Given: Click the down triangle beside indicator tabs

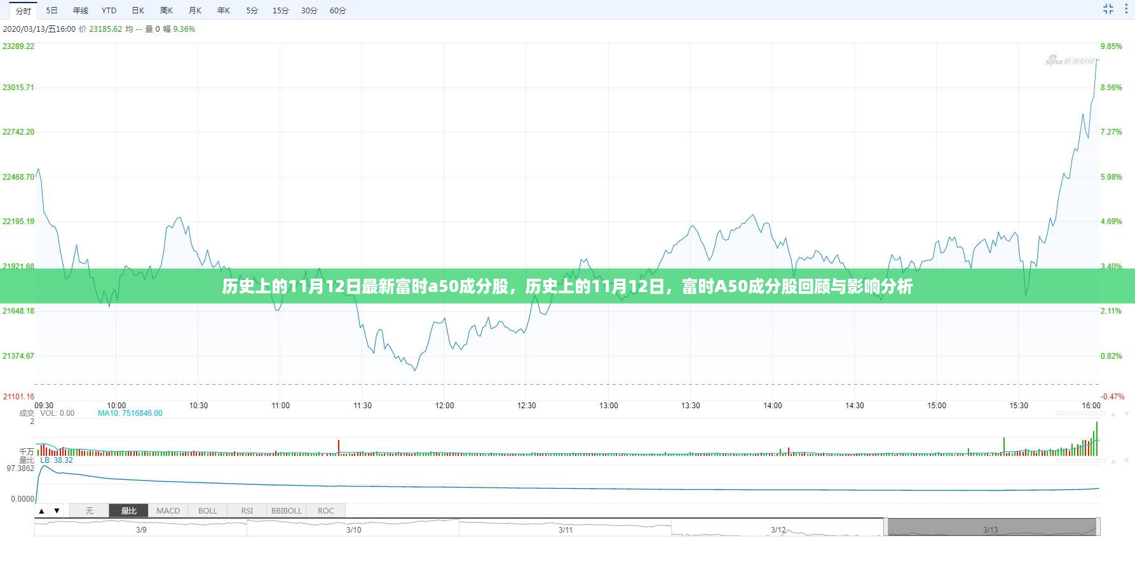Looking at the screenshot, I should tap(57, 510).
